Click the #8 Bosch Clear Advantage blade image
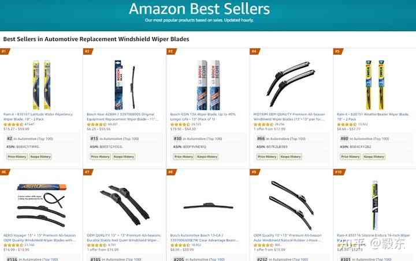Viewport: 416px width, 261px height. pos(208,206)
